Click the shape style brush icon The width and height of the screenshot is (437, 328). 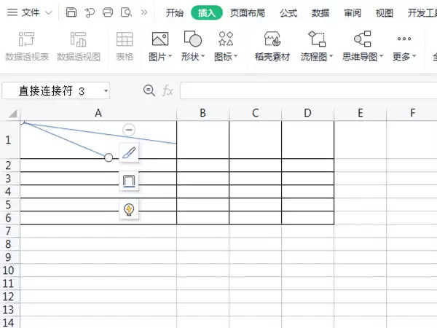pyautogui.click(x=129, y=152)
